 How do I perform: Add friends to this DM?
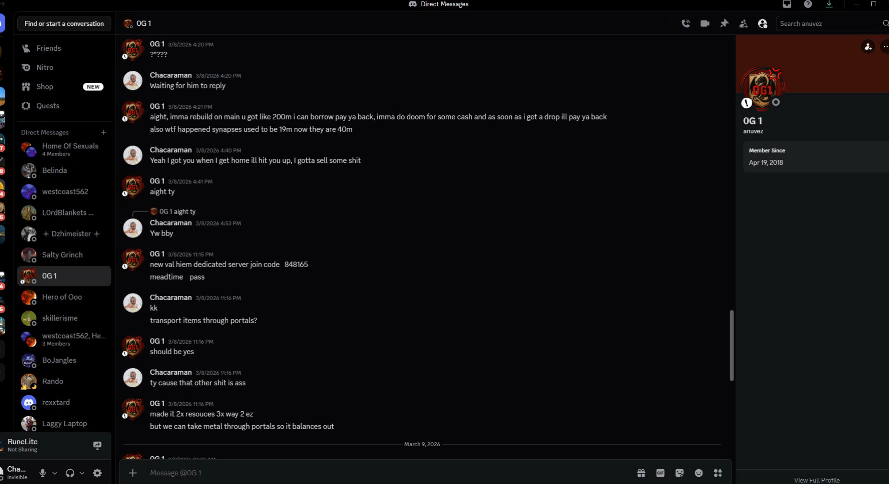(x=743, y=23)
